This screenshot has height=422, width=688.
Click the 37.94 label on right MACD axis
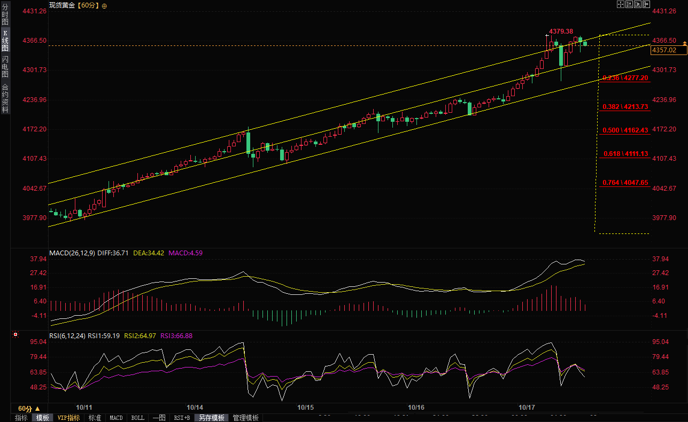[661, 259]
